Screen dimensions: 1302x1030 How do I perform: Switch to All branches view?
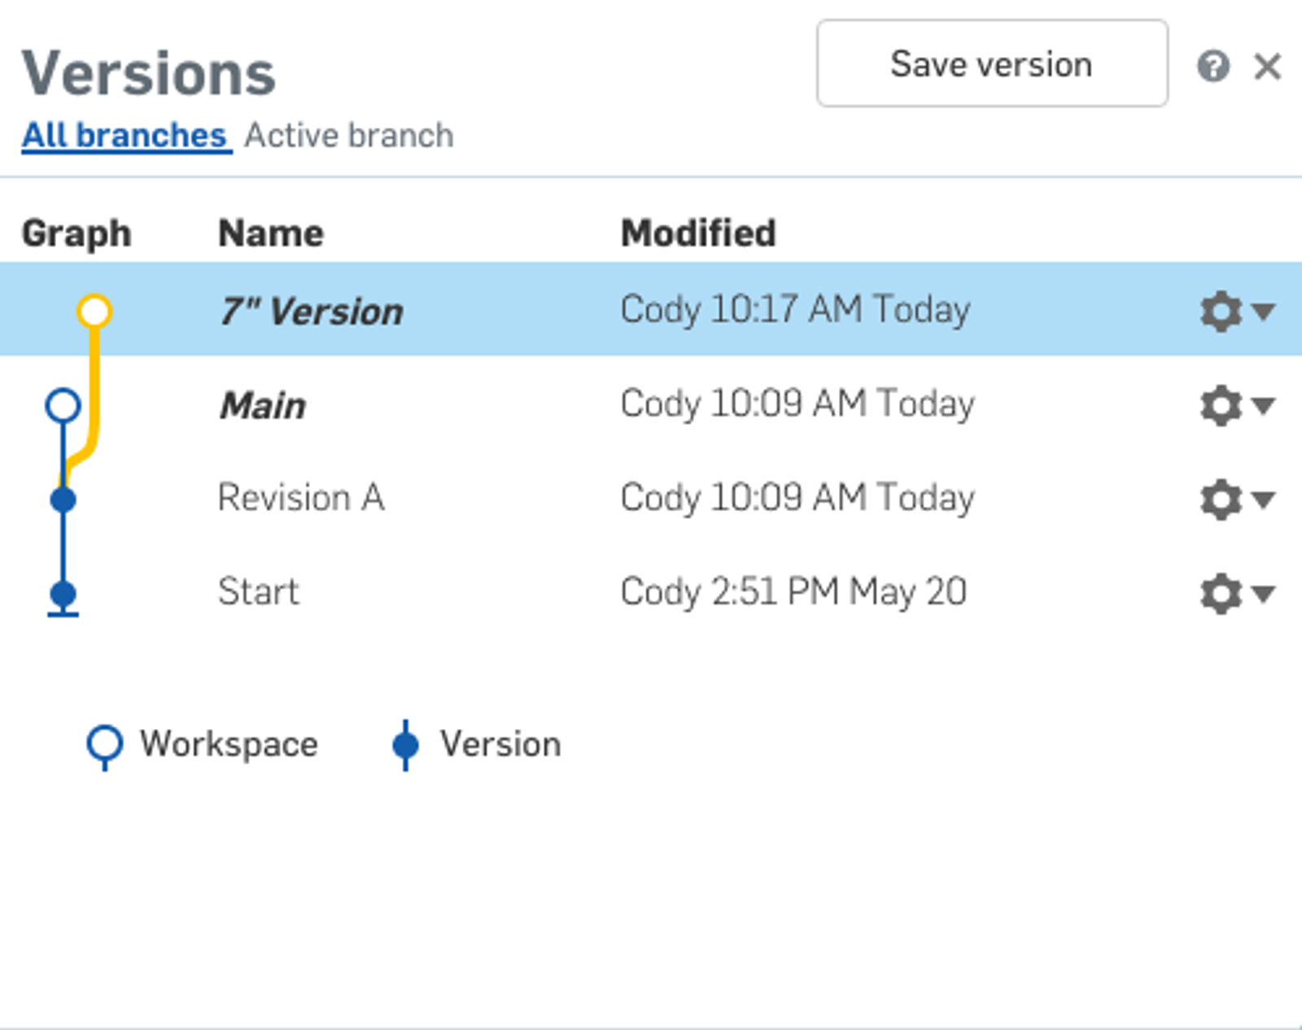[x=125, y=136]
